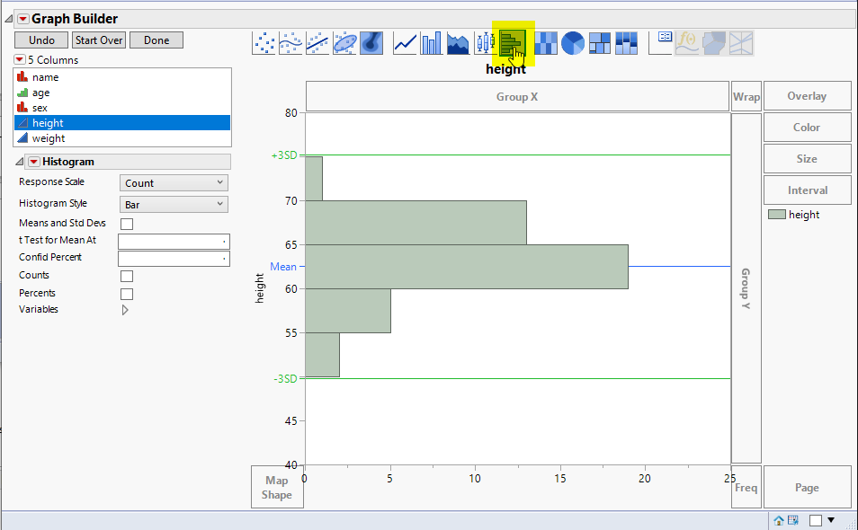This screenshot has height=530, width=858.
Task: Click the height legend color swatch
Action: click(776, 214)
